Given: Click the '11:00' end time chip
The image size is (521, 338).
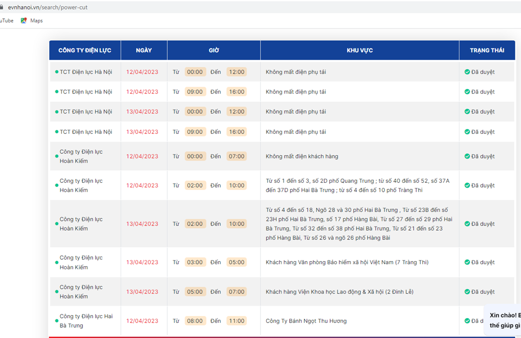Looking at the screenshot, I should [x=237, y=321].
